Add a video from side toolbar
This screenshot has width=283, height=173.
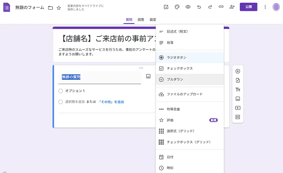(238, 108)
